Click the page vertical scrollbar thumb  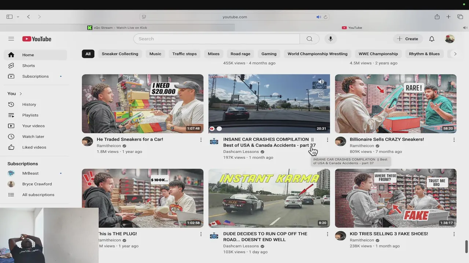[466, 247]
